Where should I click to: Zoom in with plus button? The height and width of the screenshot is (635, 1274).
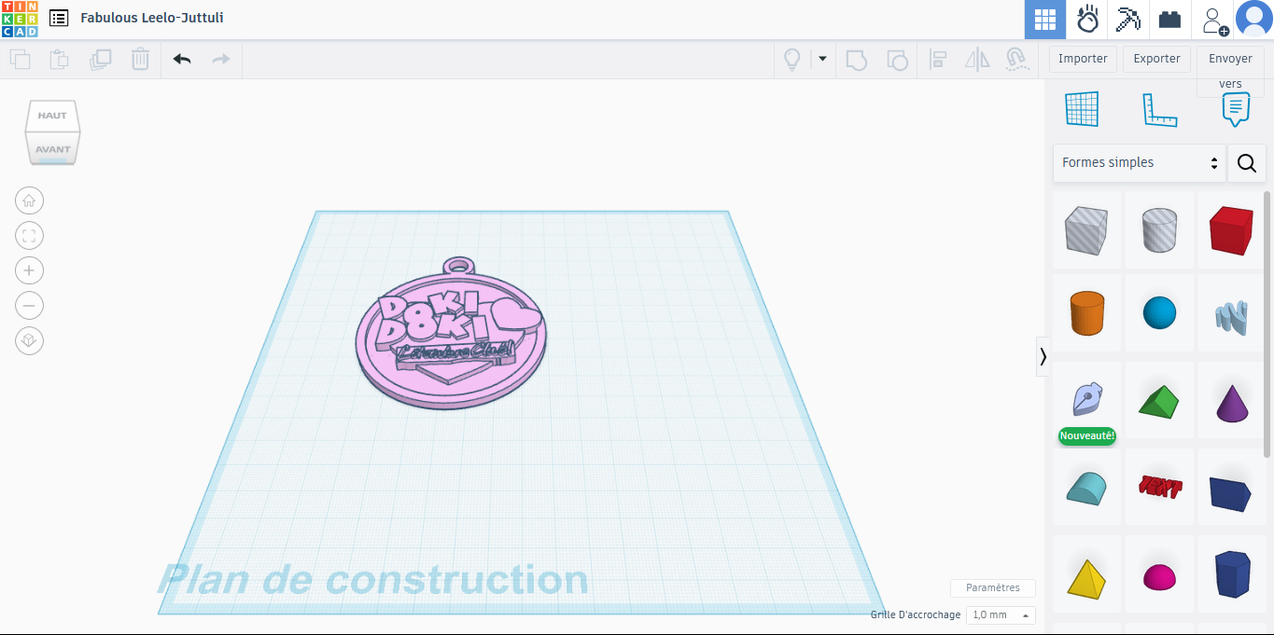point(29,270)
